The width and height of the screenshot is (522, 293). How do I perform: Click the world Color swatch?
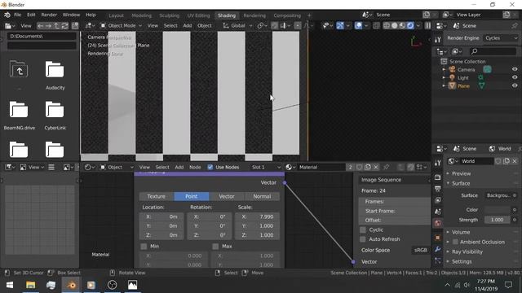pyautogui.click(x=497, y=210)
